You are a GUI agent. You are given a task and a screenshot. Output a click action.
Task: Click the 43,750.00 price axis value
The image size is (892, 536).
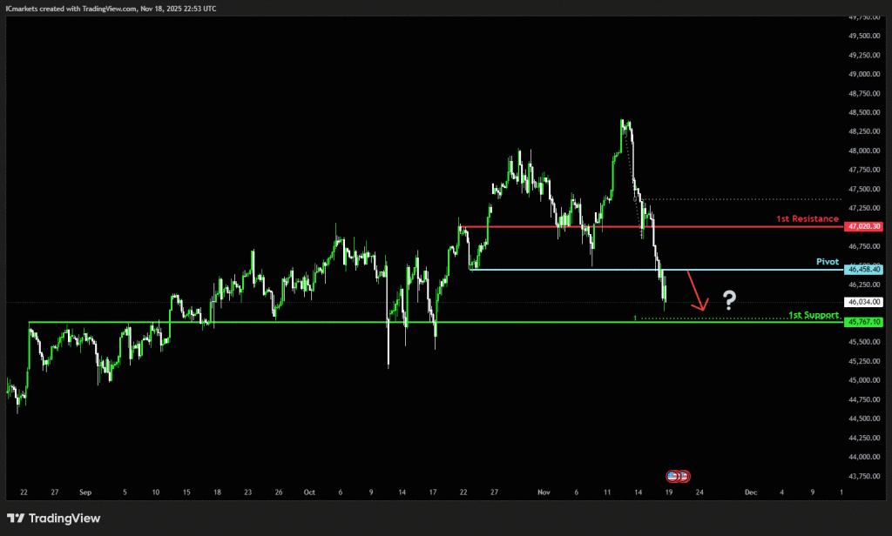(x=862, y=476)
